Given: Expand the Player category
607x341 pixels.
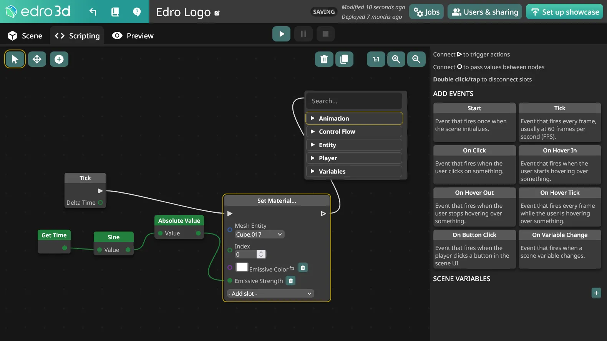Looking at the screenshot, I should (354, 158).
